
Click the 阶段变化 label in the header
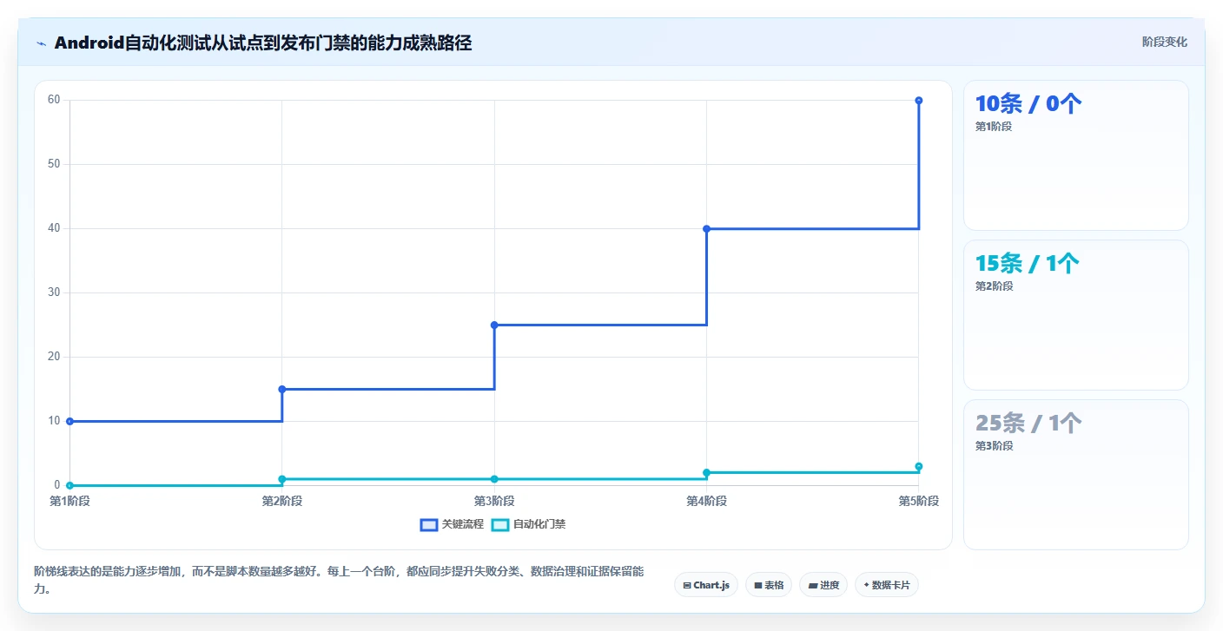click(1164, 42)
